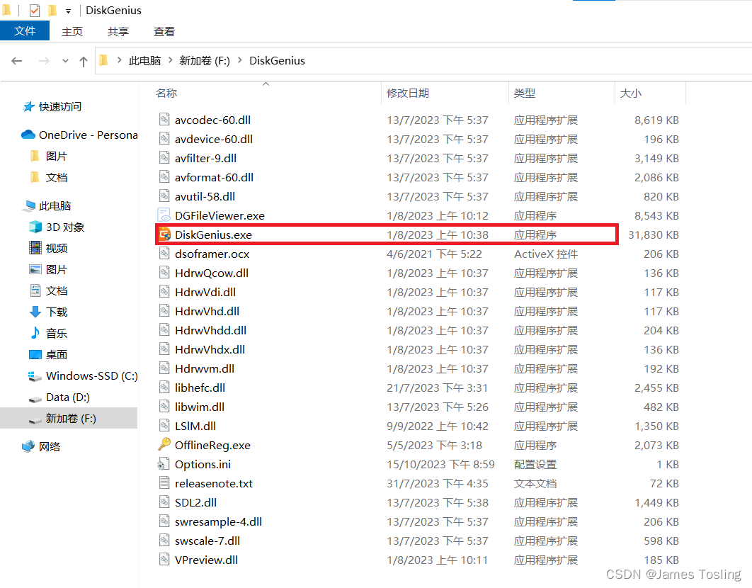The height and width of the screenshot is (588, 752).
Task: Go forward with the right arrow button
Action: [x=44, y=61]
